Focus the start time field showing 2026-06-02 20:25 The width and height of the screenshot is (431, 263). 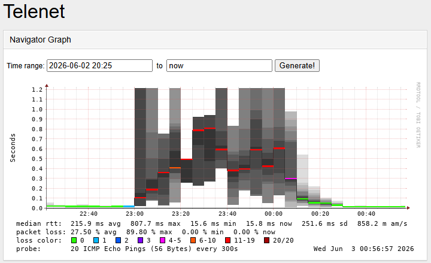[x=99, y=65]
